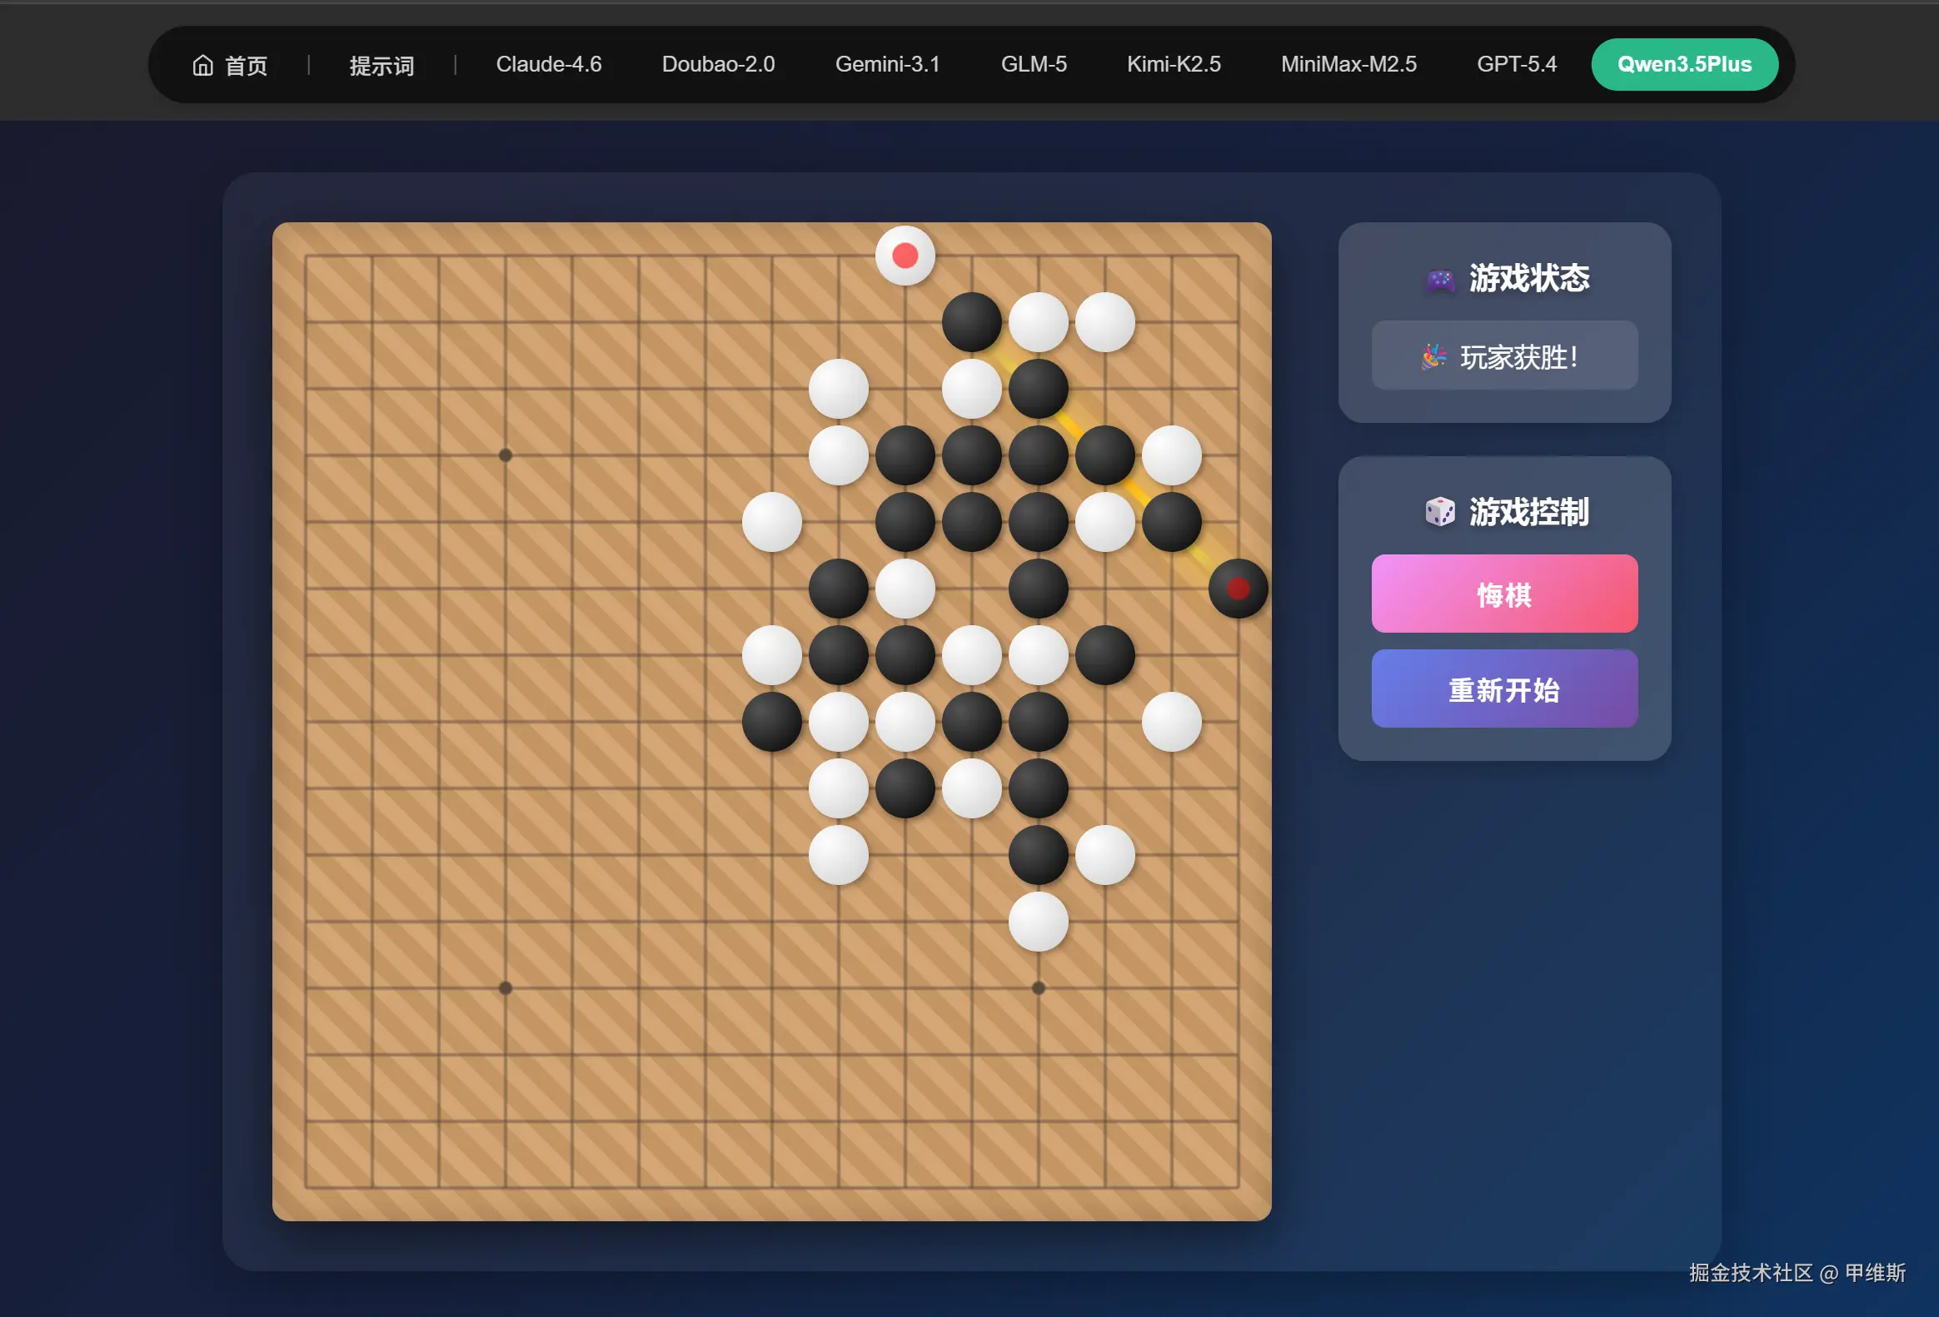The width and height of the screenshot is (1939, 1317).
Task: Click the home icon beside 首页
Action: pos(202,65)
